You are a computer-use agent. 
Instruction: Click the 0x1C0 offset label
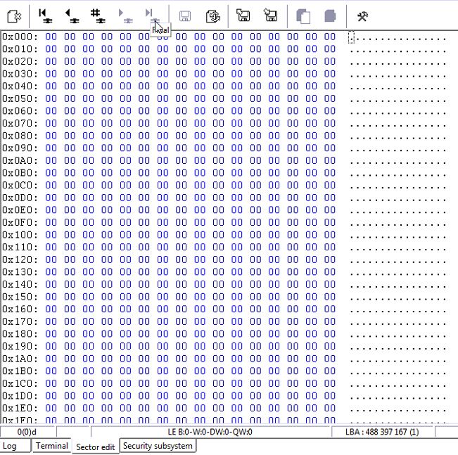[20, 383]
